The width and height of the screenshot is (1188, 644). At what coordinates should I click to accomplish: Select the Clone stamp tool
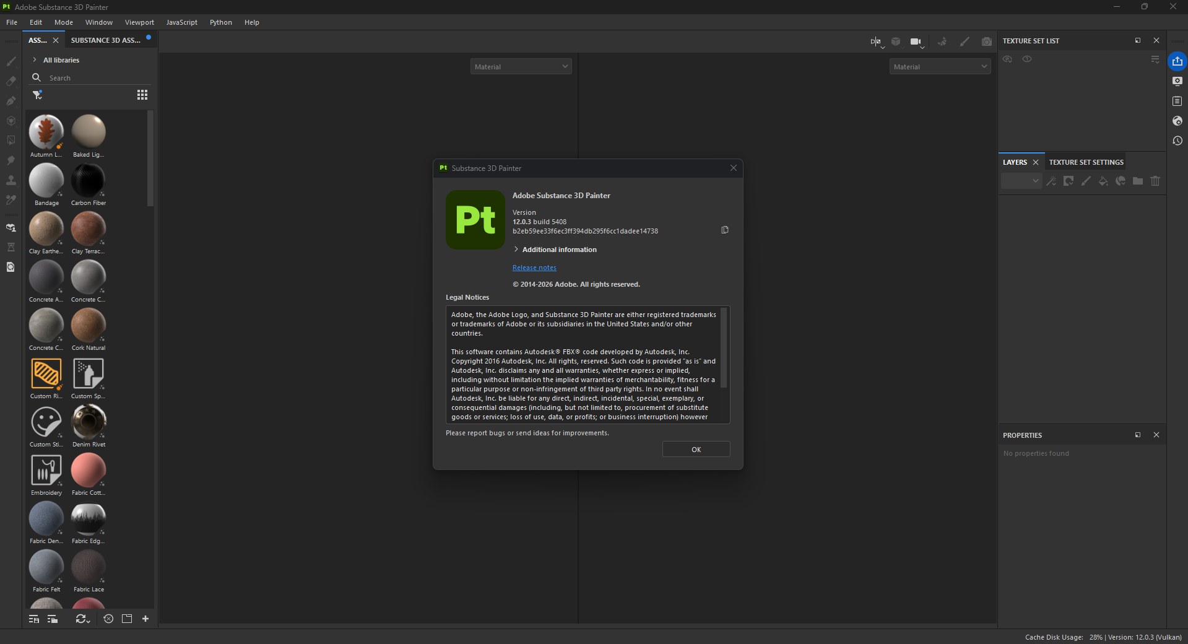[11, 180]
